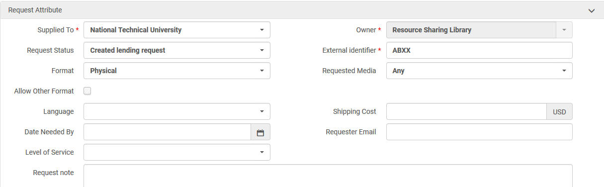Open the Requested Media dropdown
Screen dimensions: 604x187
(479, 71)
